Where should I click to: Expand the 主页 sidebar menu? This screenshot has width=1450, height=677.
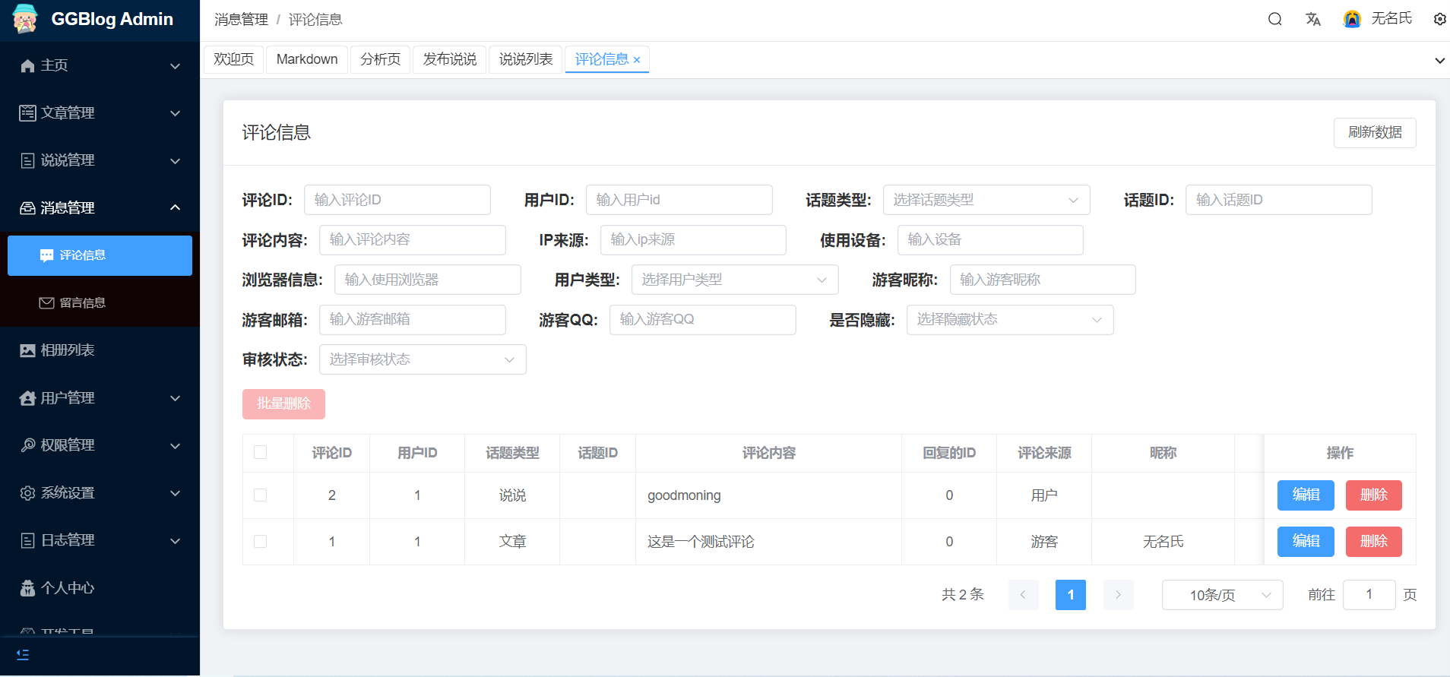176,66
